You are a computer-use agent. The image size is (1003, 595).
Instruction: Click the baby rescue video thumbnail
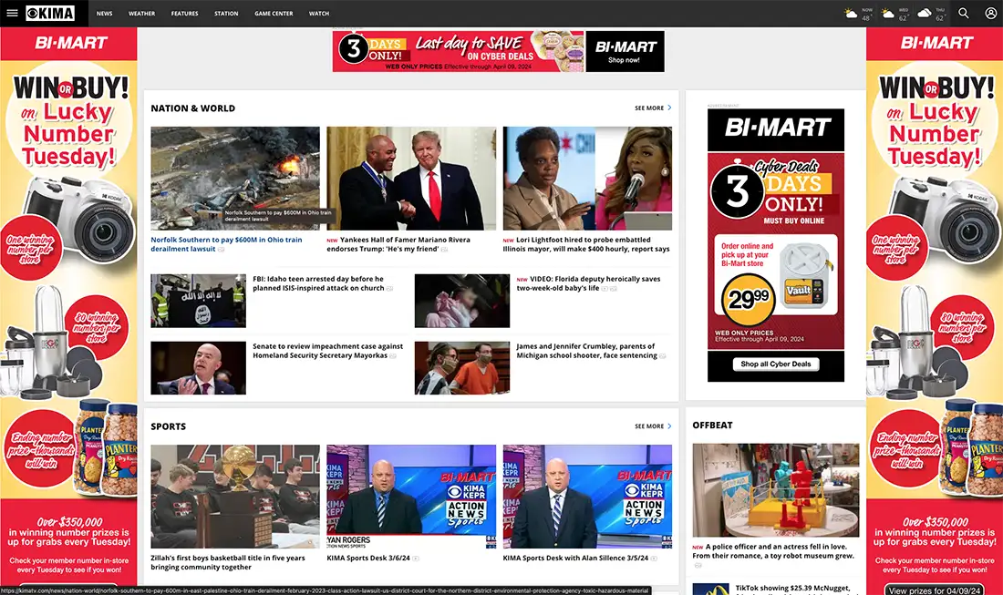pyautogui.click(x=462, y=301)
